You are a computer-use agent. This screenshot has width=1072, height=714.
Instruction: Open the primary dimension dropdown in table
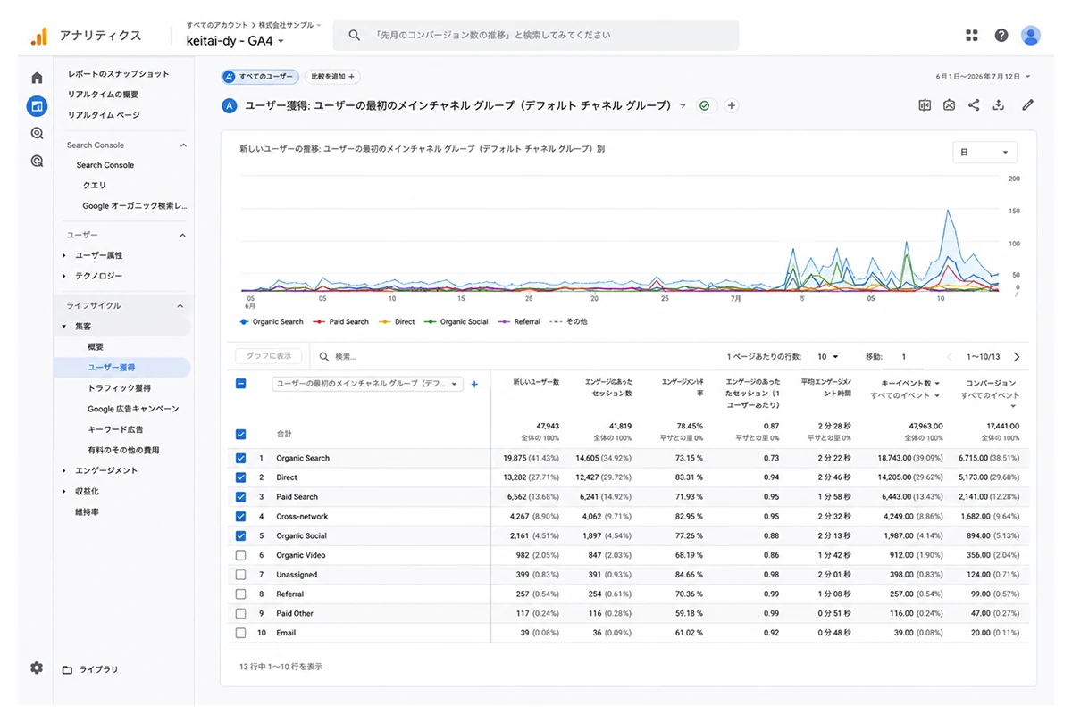tap(367, 384)
